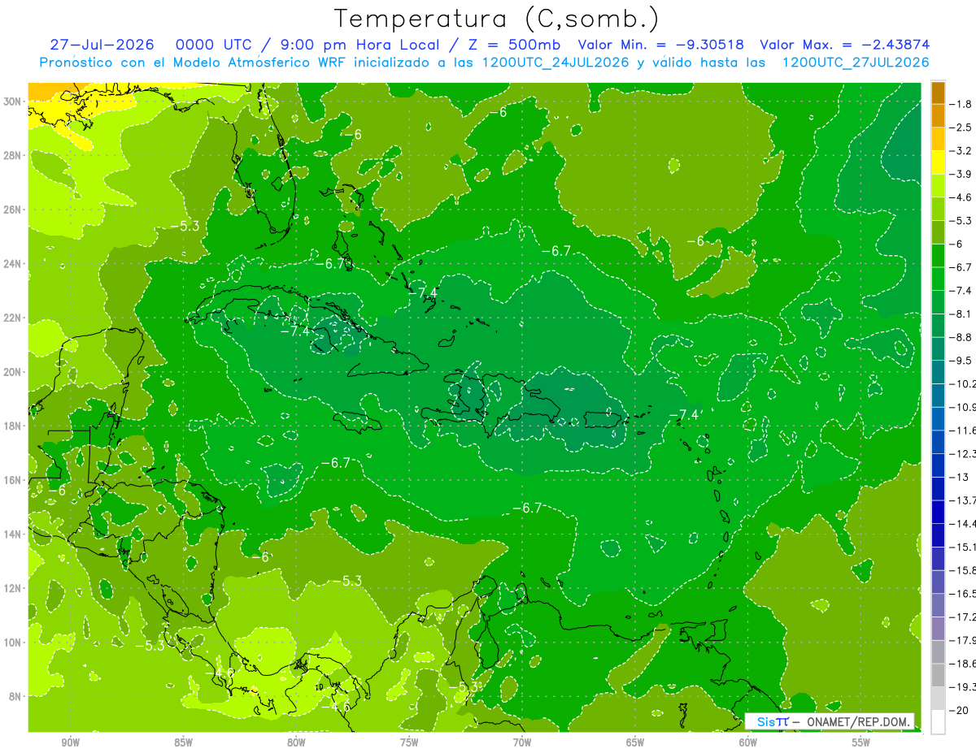
Task: Click the '-10.9' colorbar label
Action: click(x=962, y=407)
